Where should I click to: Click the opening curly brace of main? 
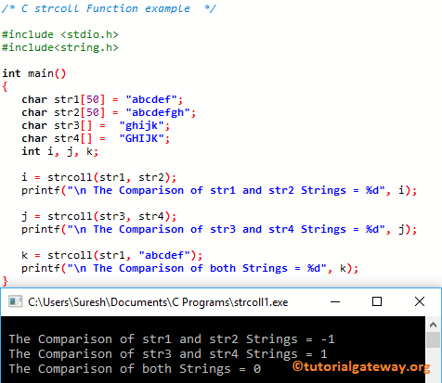point(5,86)
